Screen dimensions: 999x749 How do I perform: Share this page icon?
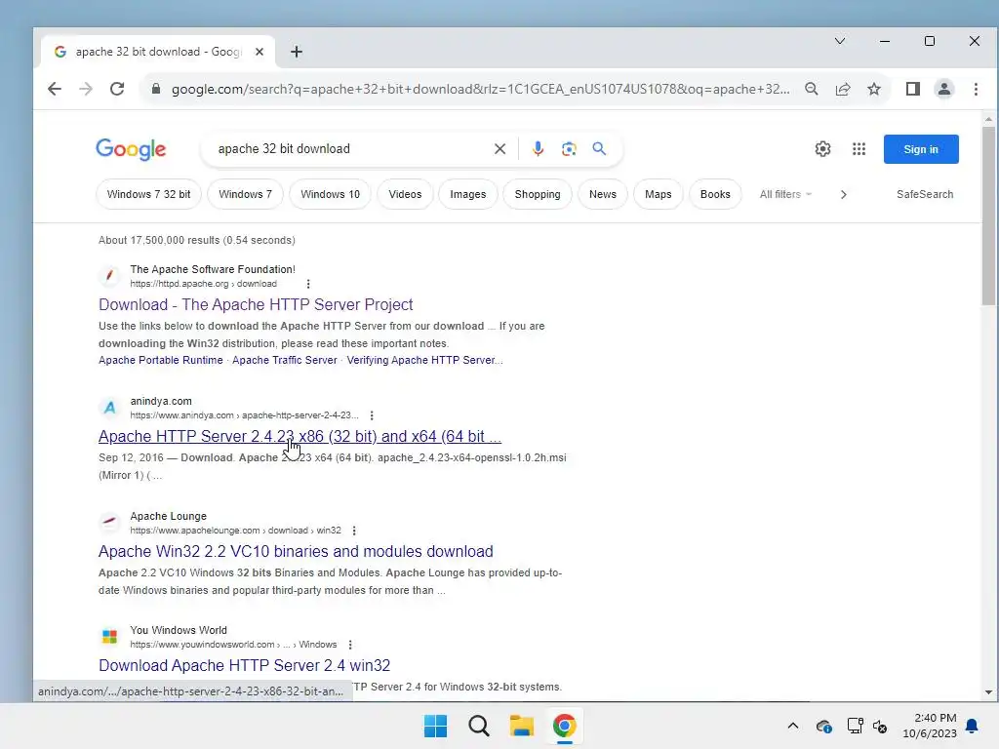pyautogui.click(x=843, y=89)
